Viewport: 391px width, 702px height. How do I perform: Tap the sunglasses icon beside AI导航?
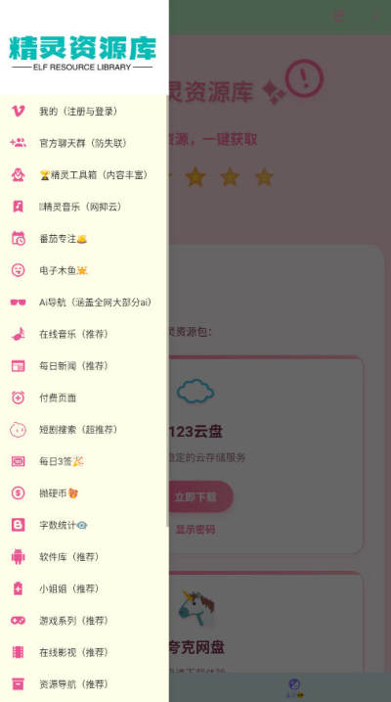[x=18, y=303]
